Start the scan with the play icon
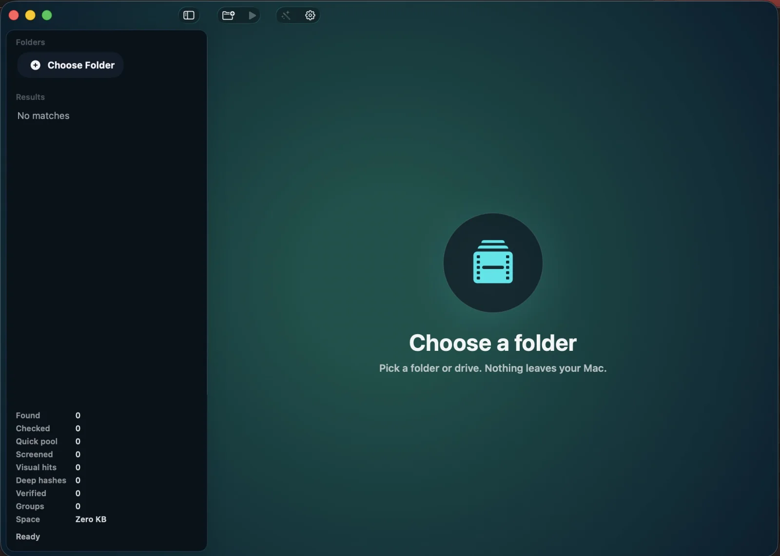The width and height of the screenshot is (780, 556). (x=252, y=16)
